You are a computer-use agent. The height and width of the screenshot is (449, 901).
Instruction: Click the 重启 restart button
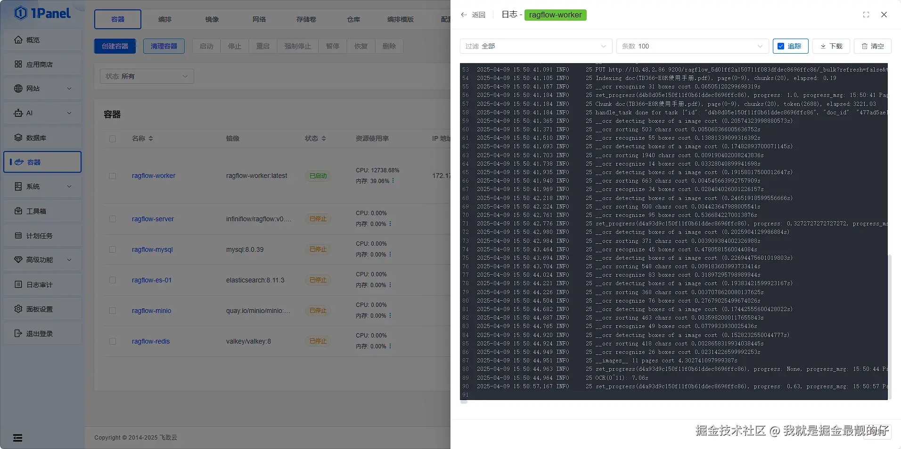coord(263,46)
